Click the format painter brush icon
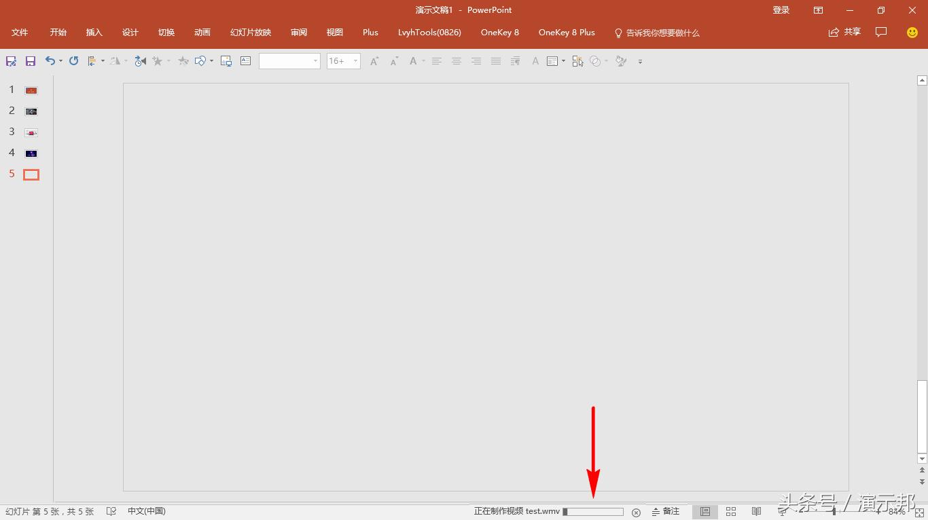Image resolution: width=928 pixels, height=520 pixels. [x=620, y=61]
